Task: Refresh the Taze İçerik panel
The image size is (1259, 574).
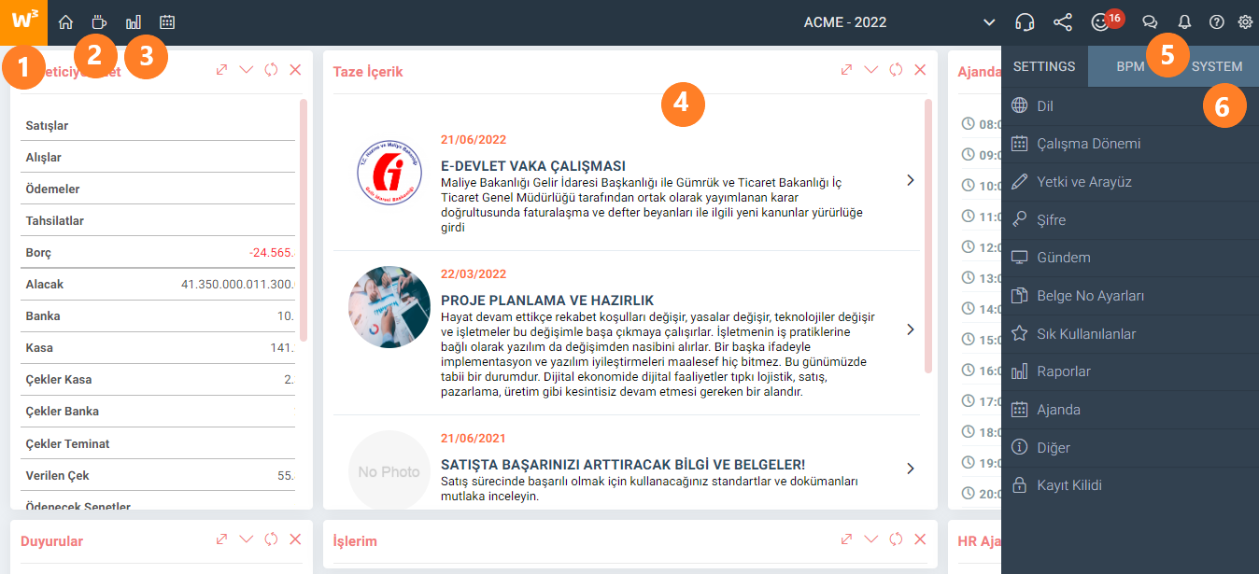Action: pyautogui.click(x=896, y=70)
